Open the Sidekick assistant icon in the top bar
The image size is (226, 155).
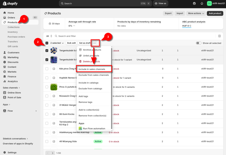coord(194,4)
